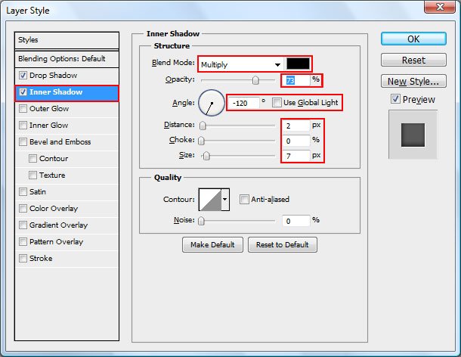Click the Angle value field
This screenshot has width=461, height=357.
244,103
